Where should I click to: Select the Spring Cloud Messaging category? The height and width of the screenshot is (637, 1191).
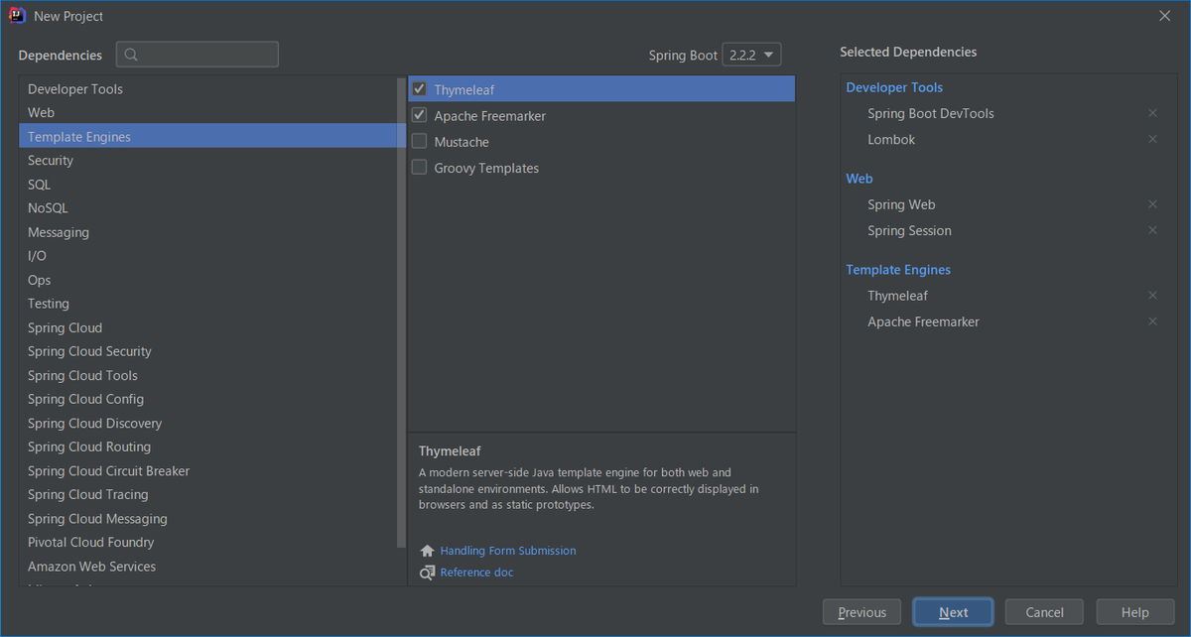(x=207, y=519)
